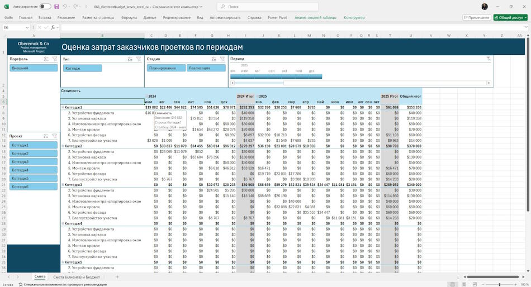The height and width of the screenshot is (287, 531).
Task: Click the Общий доступ button
Action: click(x=510, y=18)
